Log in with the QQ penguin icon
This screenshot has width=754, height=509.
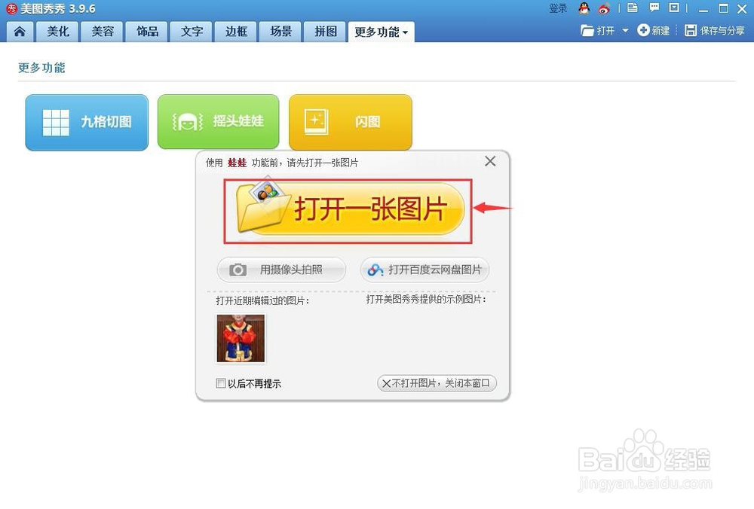coord(584,8)
